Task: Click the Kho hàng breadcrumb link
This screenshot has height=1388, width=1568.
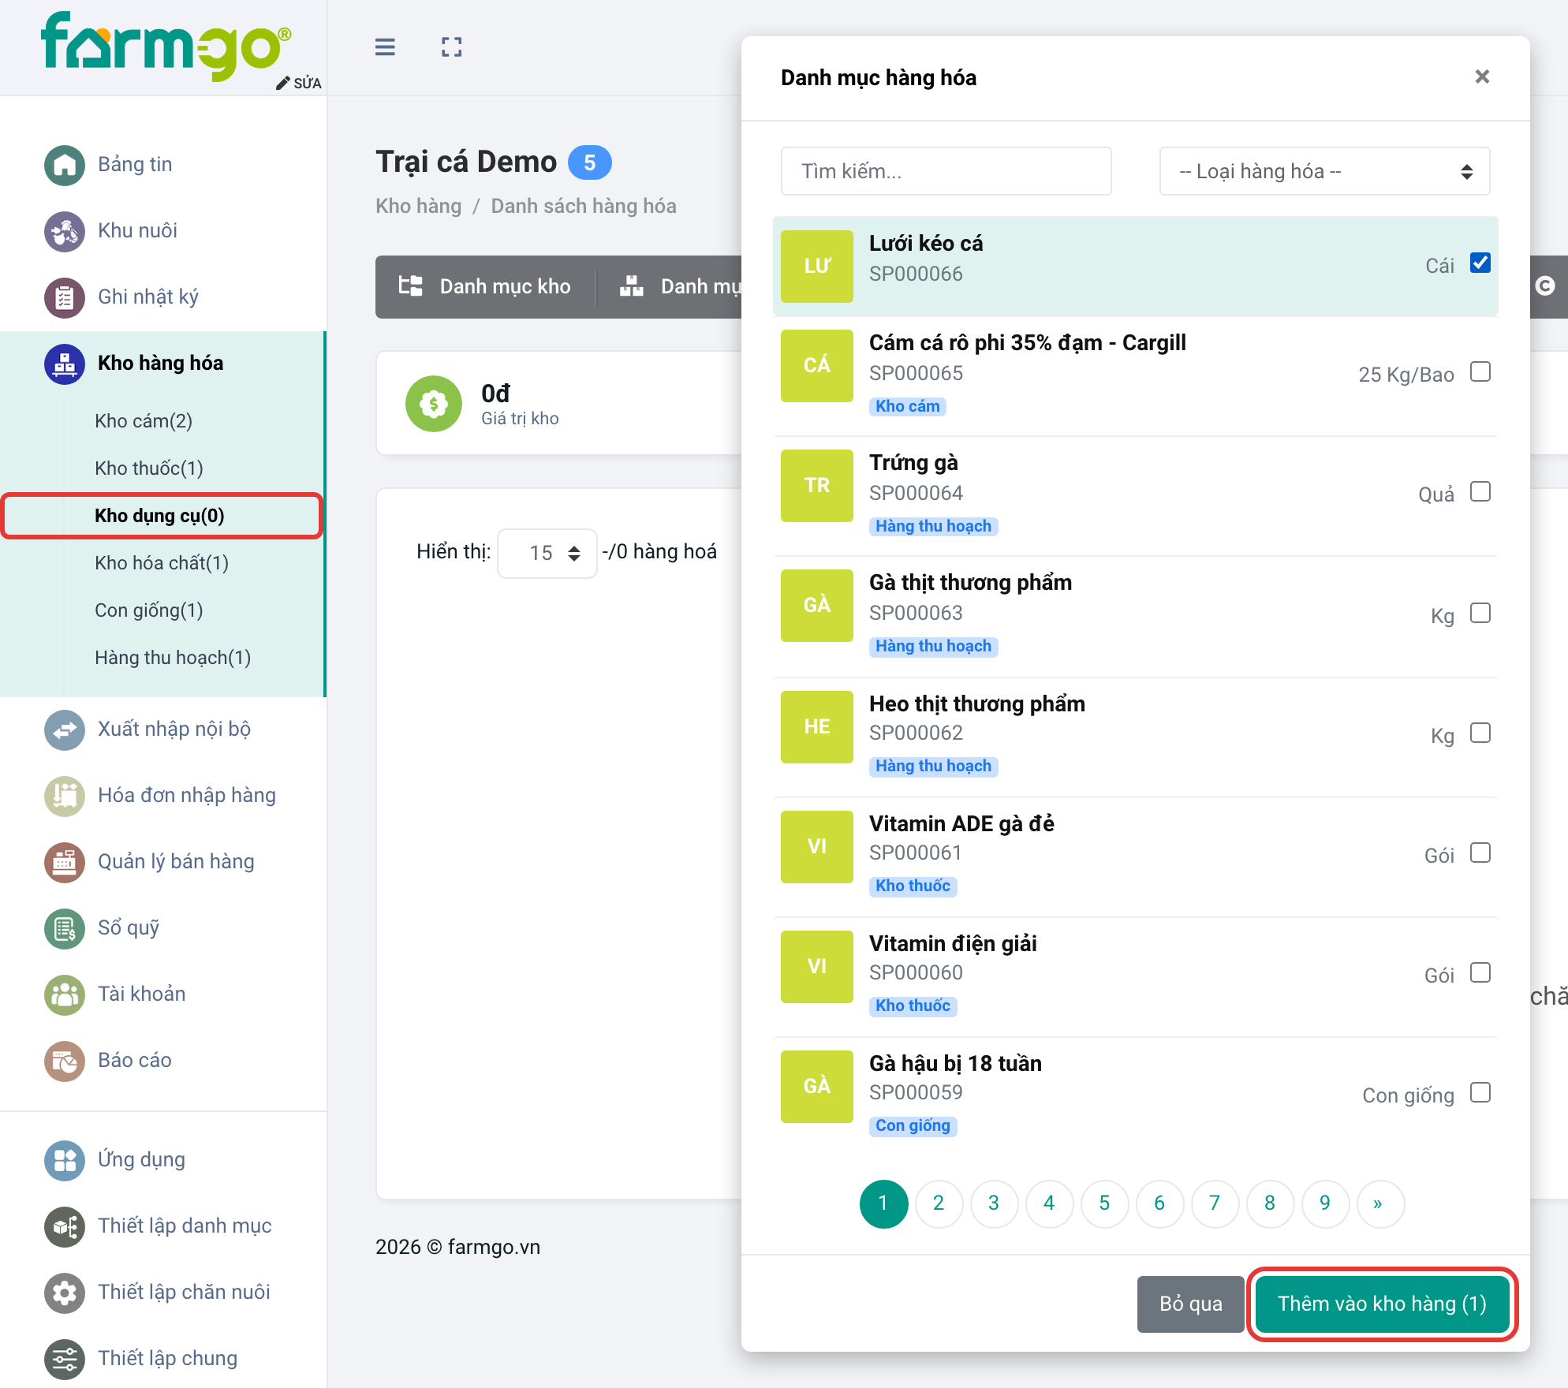Action: click(418, 207)
